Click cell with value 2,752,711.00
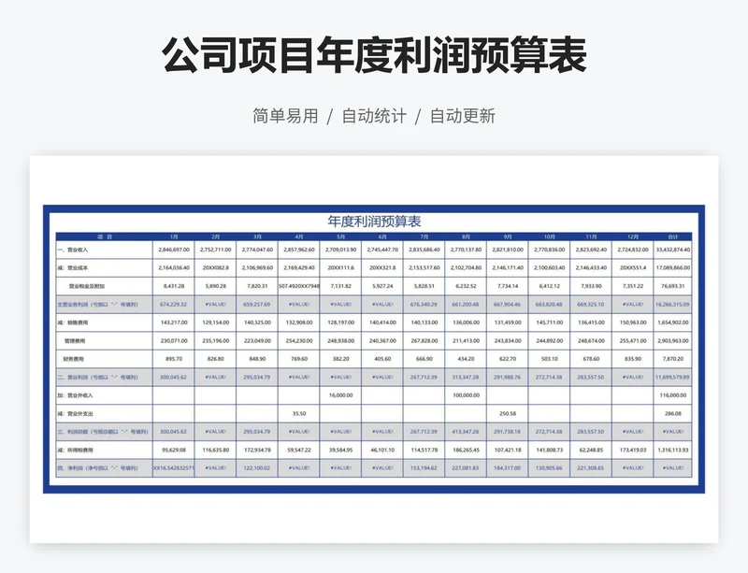The image size is (748, 573). pyautogui.click(x=216, y=250)
